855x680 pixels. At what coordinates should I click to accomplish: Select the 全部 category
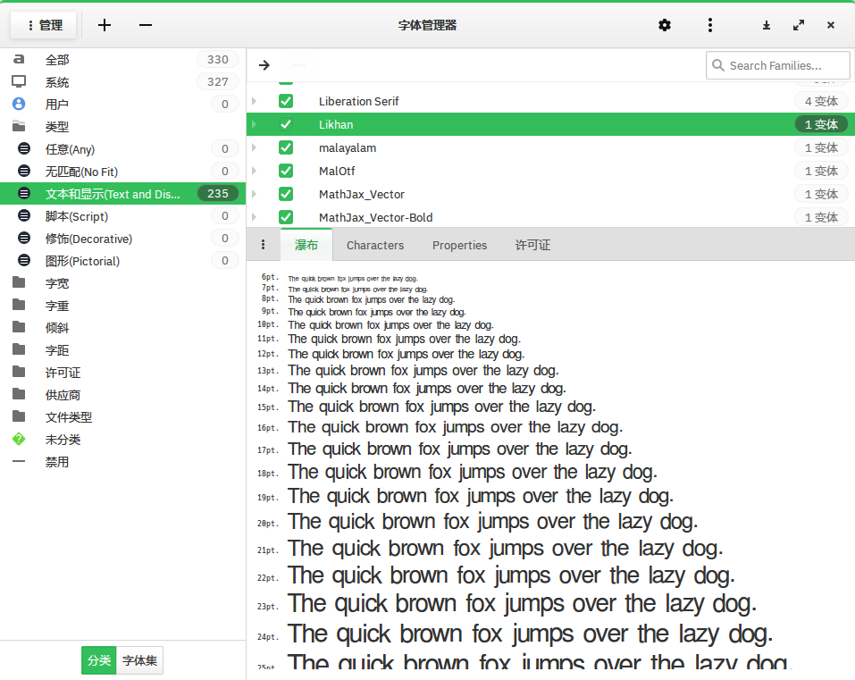point(122,60)
